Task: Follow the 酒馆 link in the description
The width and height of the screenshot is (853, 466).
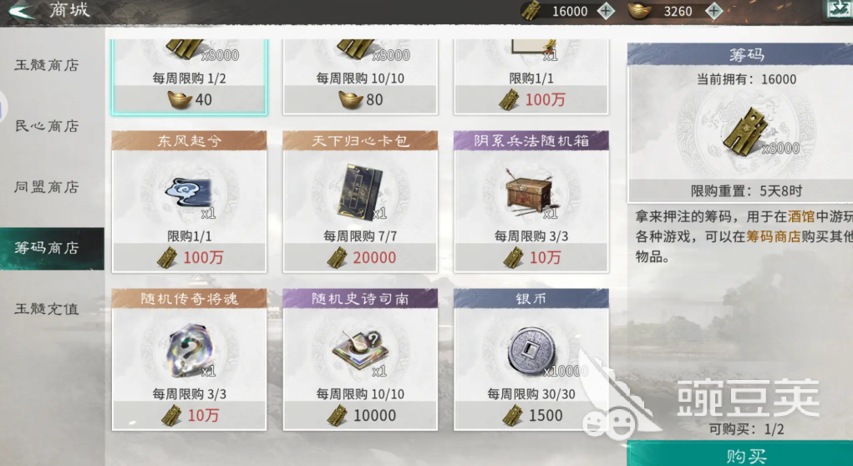Action: 800,216
